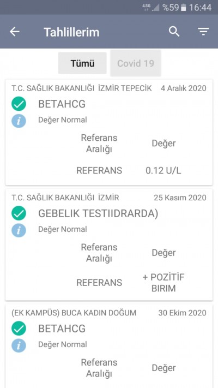Open the search magnifier icon
Image resolution: width=218 pixels, height=388 pixels.
coord(174,32)
